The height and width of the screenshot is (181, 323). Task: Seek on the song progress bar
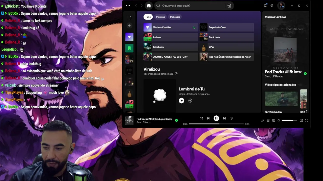coord(216,124)
